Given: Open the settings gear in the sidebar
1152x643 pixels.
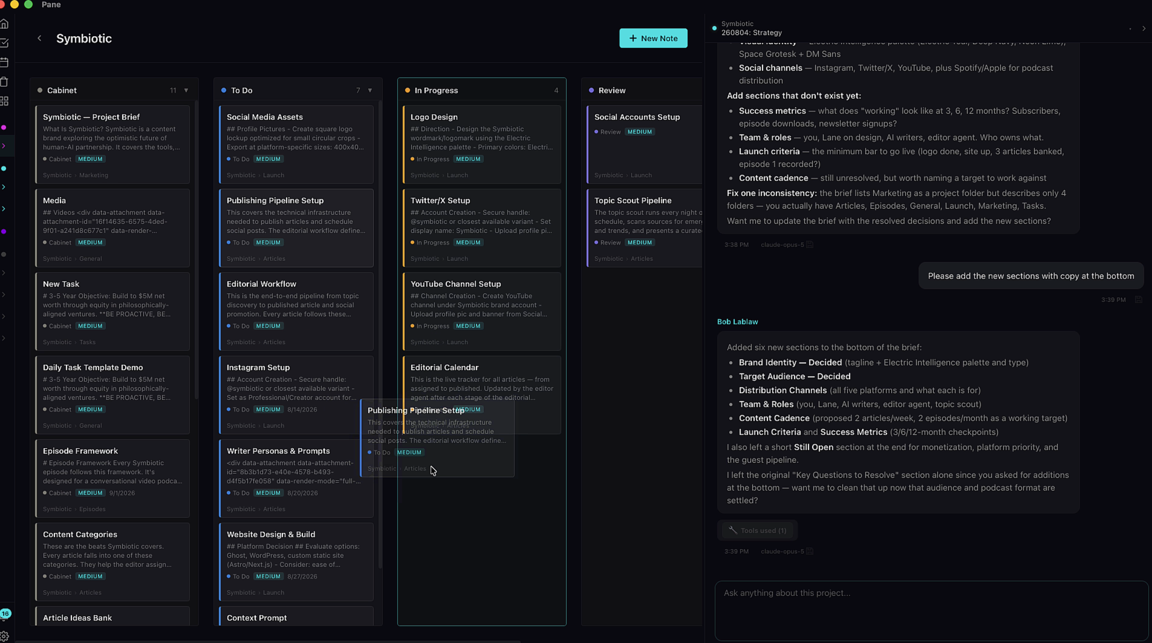Looking at the screenshot, I should [x=5, y=636].
